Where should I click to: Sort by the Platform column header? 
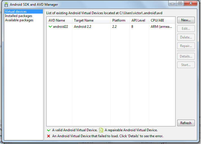120,20
